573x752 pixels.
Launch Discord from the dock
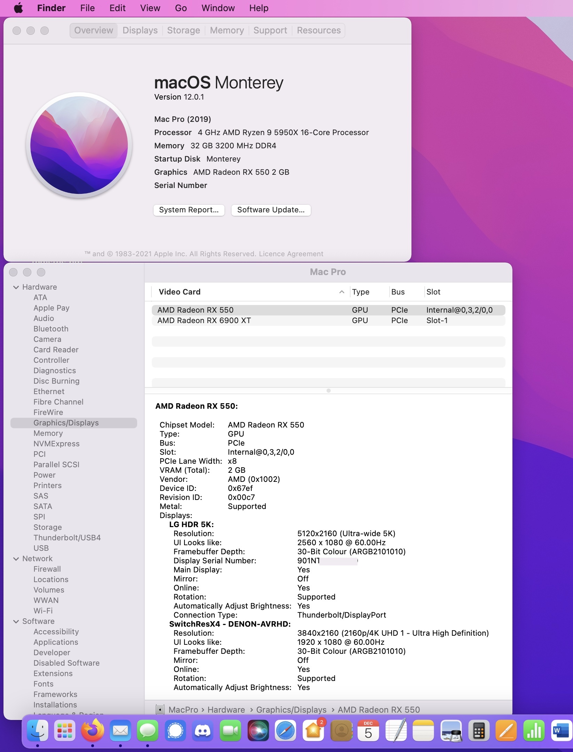point(203,730)
